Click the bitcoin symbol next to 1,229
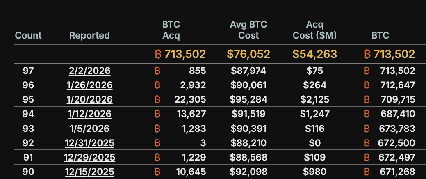Screen dimensions: 426x179 coord(158,157)
